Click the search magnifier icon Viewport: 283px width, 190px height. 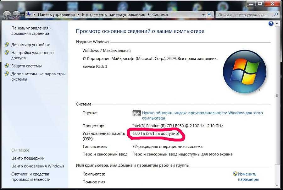coord(276,14)
